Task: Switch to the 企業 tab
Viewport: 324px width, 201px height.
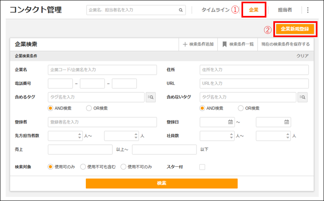Action: pyautogui.click(x=254, y=10)
